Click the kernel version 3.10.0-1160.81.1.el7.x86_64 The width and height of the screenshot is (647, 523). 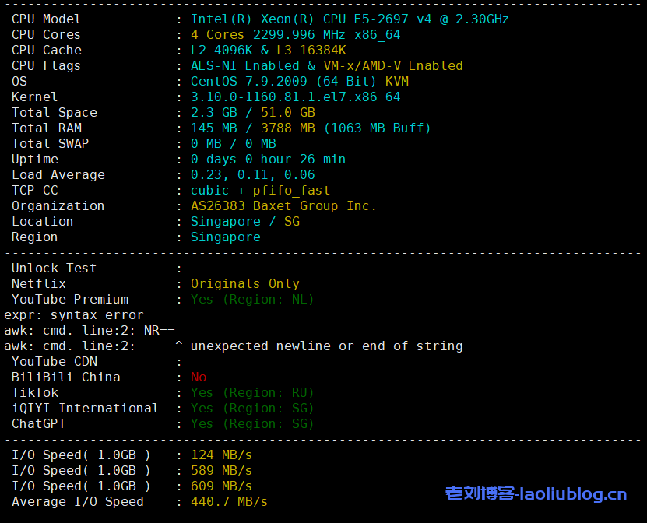click(295, 97)
